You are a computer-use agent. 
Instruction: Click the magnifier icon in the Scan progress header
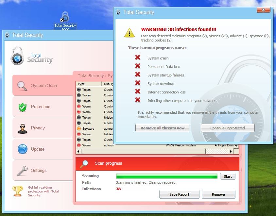click(x=84, y=164)
